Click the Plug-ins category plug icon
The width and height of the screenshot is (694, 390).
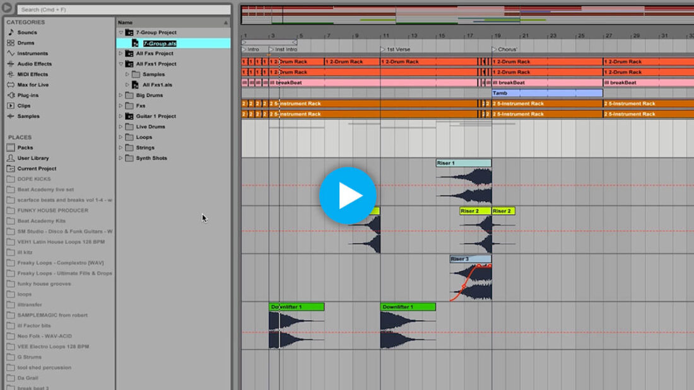coord(11,95)
